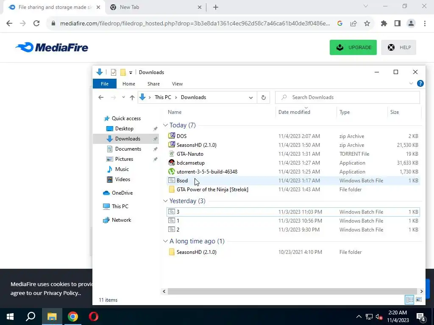Viewport: 434px width, 325px height.
Task: Open Chrome tab search chevron
Action: (366, 6)
